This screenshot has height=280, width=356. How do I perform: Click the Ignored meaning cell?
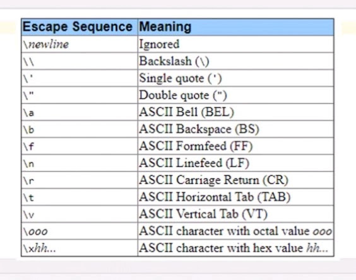tap(235, 44)
